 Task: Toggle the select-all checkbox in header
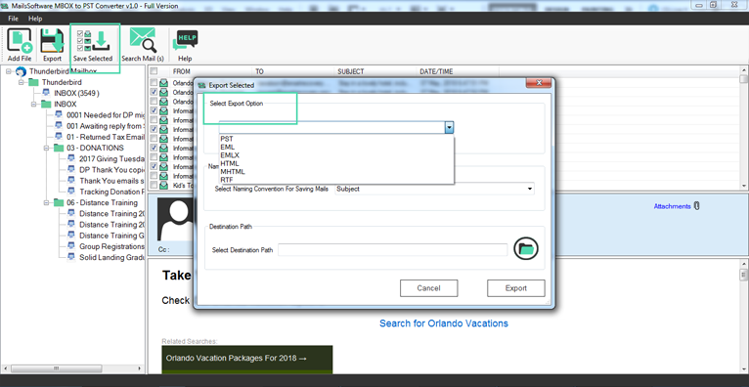(154, 71)
